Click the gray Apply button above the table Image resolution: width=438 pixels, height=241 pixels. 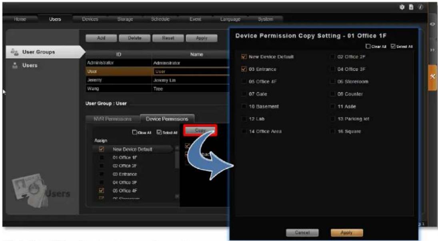click(202, 38)
